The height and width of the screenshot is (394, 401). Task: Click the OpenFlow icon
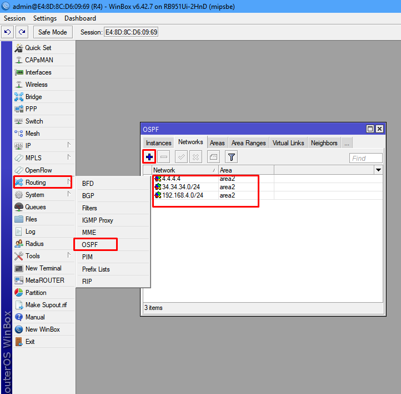pos(19,170)
